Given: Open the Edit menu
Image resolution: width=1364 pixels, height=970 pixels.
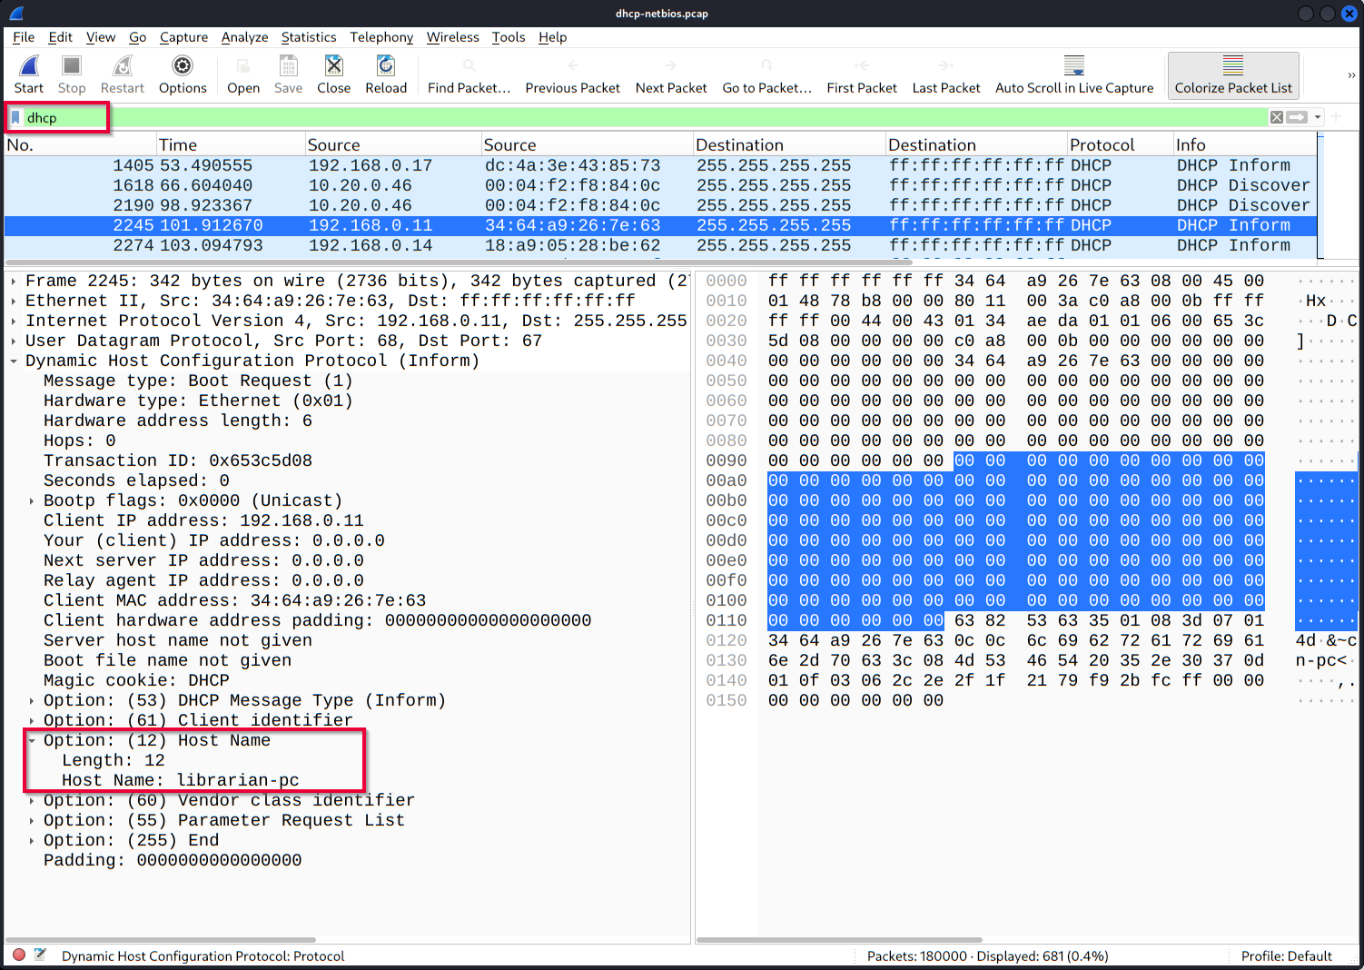Looking at the screenshot, I should coord(60,37).
